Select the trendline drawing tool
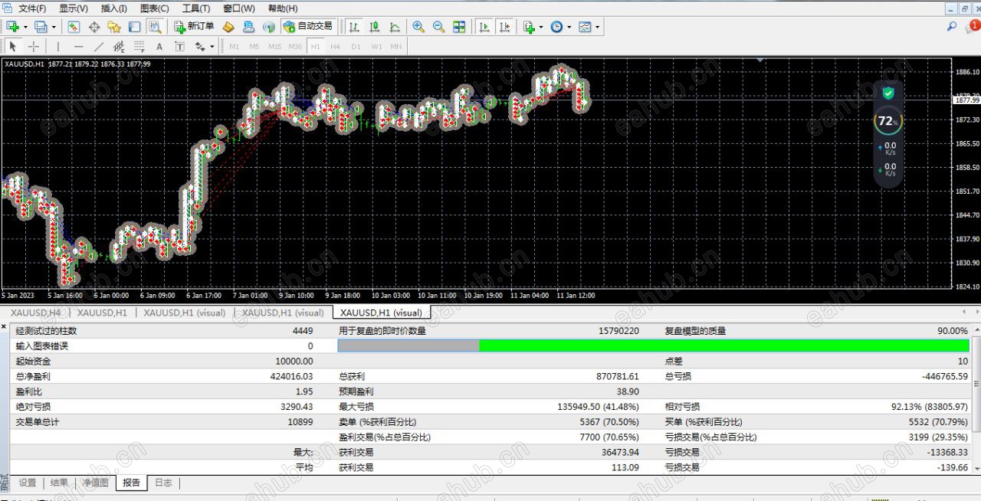 point(99,46)
